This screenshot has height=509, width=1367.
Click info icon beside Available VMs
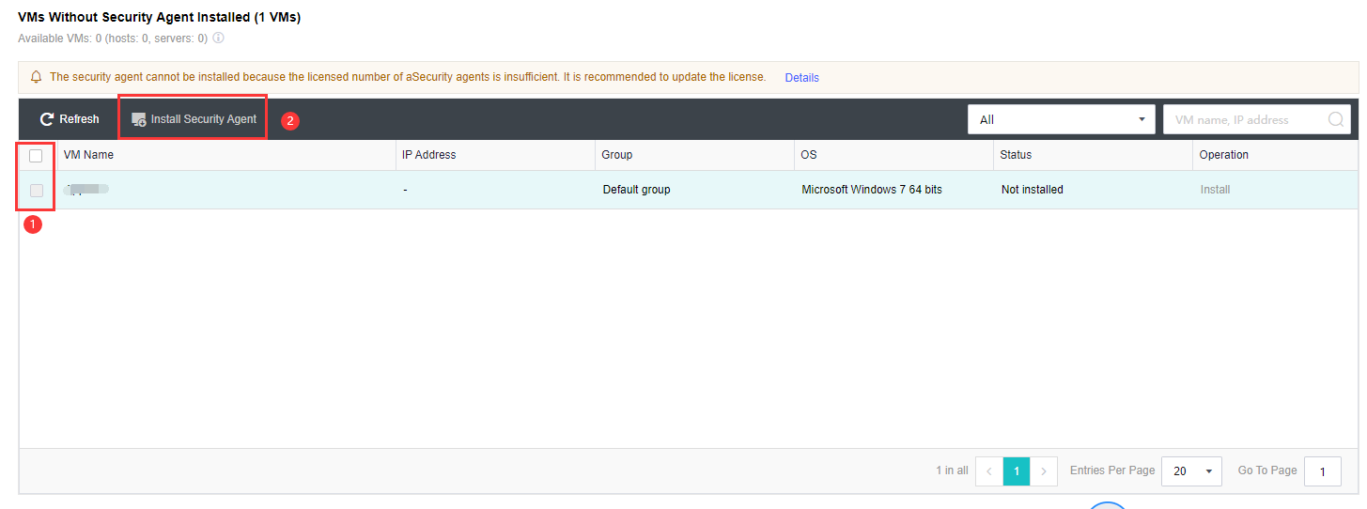tap(218, 39)
